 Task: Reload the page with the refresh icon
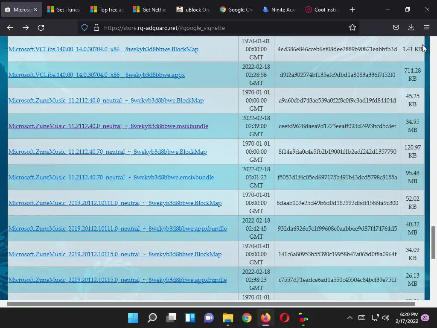(x=41, y=28)
